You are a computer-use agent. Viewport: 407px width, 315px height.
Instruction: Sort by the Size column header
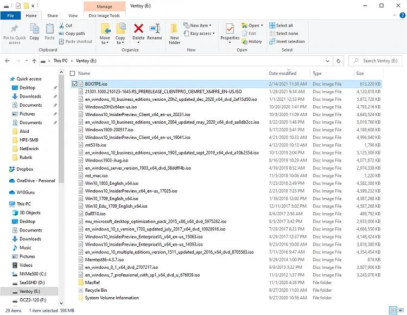[360, 73]
